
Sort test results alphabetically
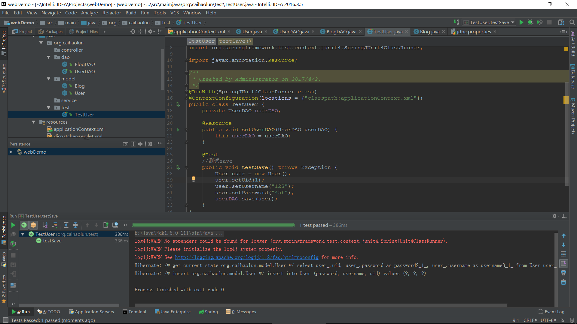[x=45, y=225]
